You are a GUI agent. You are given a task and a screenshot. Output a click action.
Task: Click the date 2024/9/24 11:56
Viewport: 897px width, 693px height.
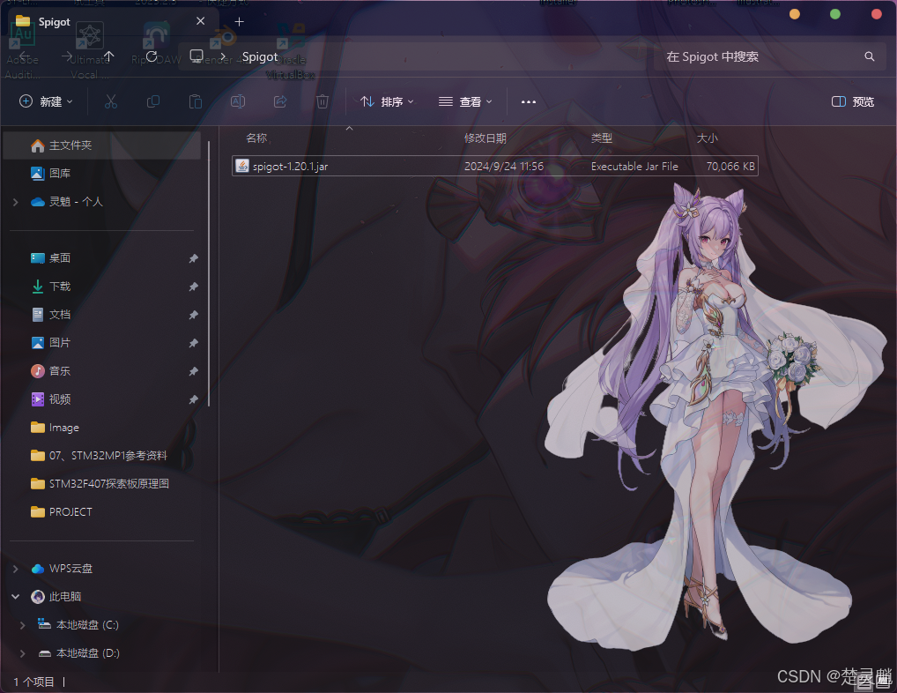point(503,167)
